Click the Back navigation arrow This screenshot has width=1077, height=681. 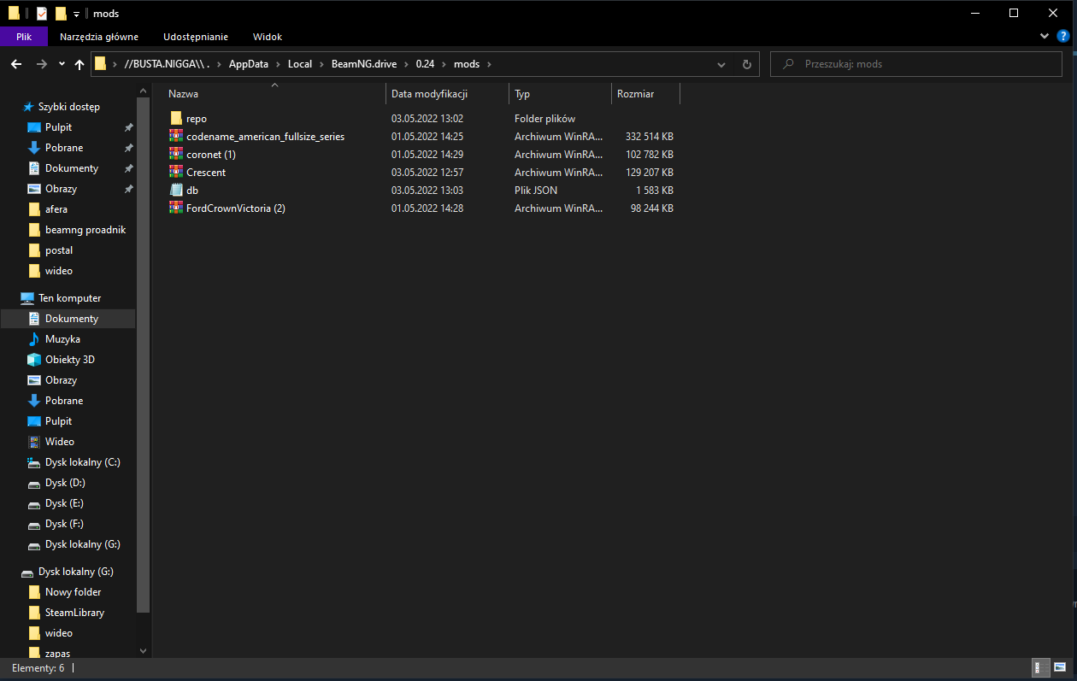pos(16,64)
